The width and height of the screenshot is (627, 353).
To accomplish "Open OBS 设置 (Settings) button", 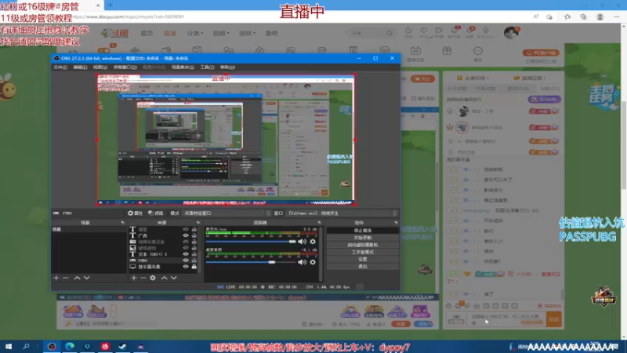I will click(x=363, y=260).
